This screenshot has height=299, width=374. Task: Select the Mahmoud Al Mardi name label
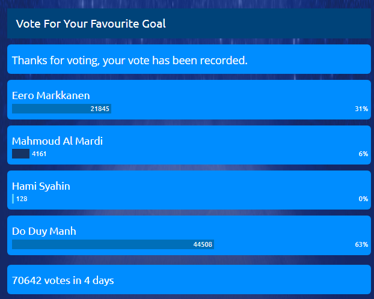[x=57, y=141]
